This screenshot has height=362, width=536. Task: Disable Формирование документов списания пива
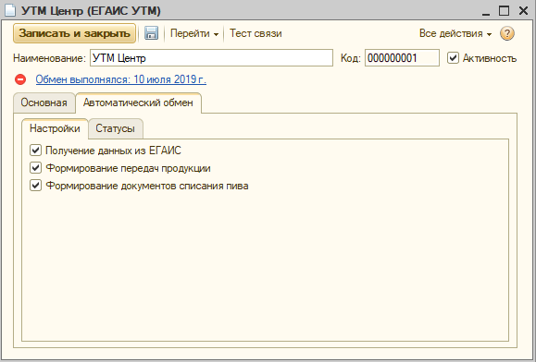tap(35, 186)
